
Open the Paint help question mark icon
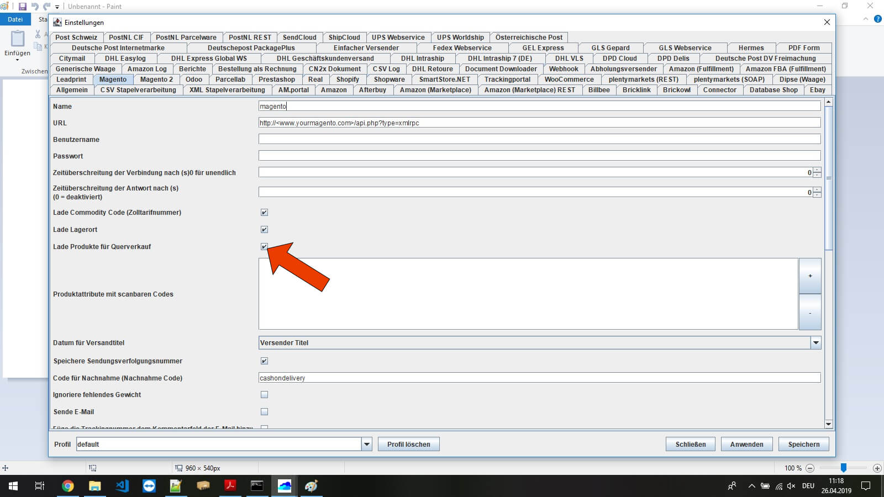[x=878, y=19]
